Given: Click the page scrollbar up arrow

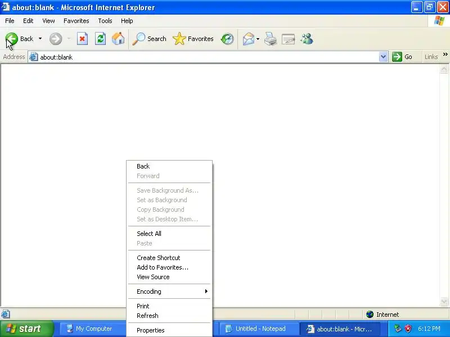Looking at the screenshot, I should click(x=444, y=69).
